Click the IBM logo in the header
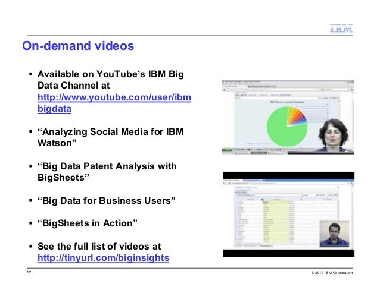This screenshot has width=380, height=293. point(341,29)
